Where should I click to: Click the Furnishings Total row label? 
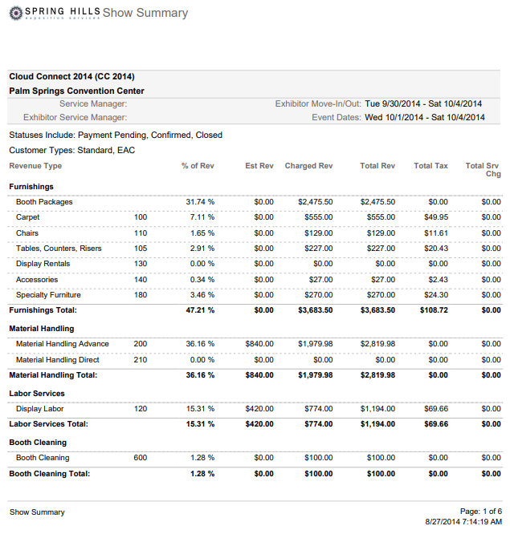[42, 309]
